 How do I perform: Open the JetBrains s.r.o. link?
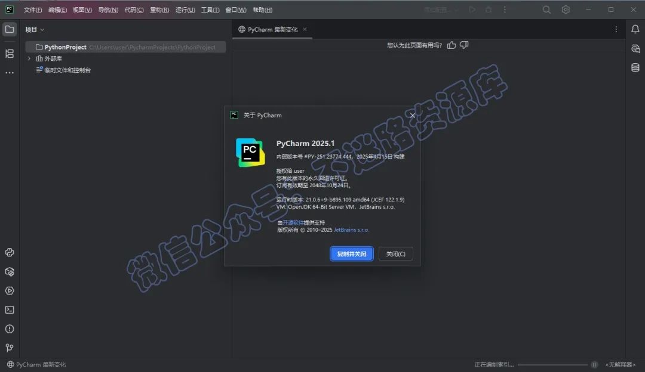351,230
